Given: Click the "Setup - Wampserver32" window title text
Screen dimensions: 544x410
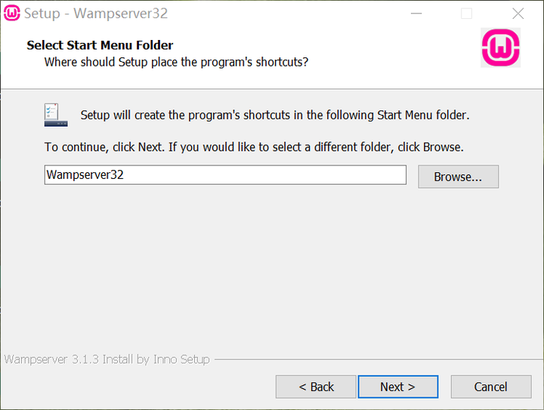Looking at the screenshot, I should pos(95,14).
